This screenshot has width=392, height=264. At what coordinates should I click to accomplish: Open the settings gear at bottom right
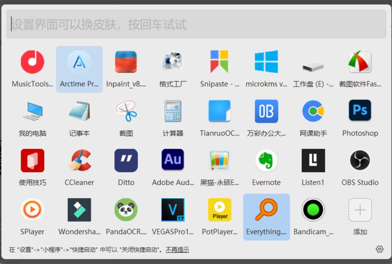coord(378,248)
